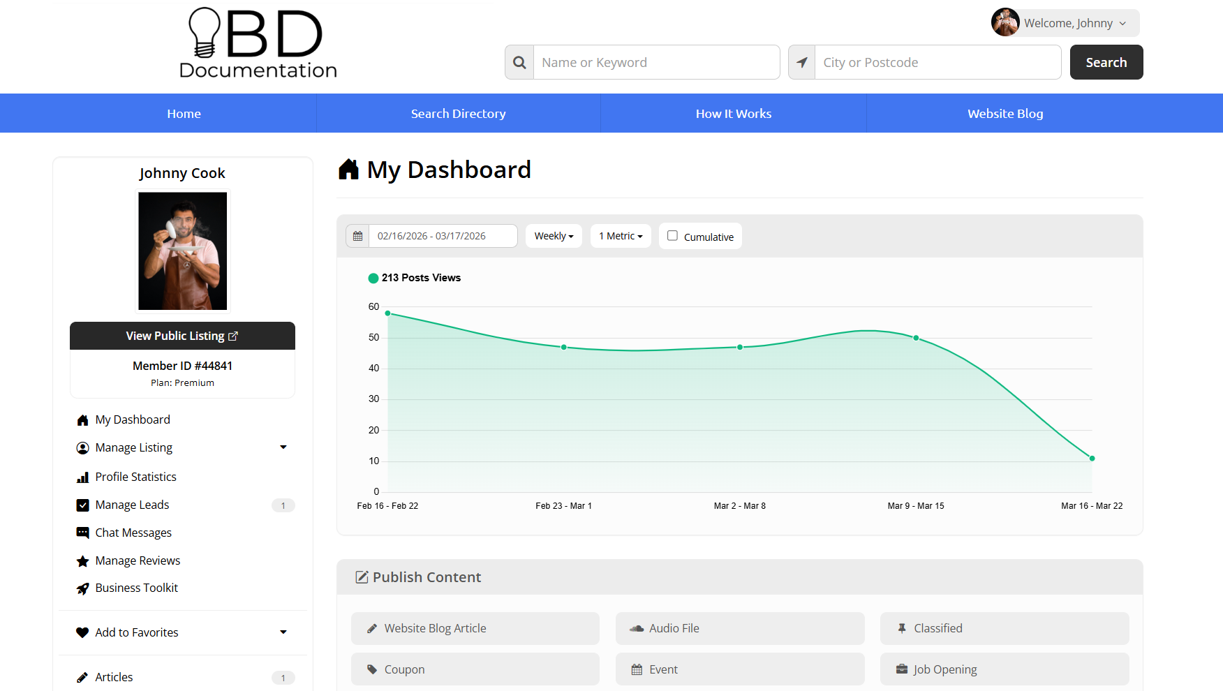Open Manage Leads in the sidebar

pyautogui.click(x=133, y=505)
